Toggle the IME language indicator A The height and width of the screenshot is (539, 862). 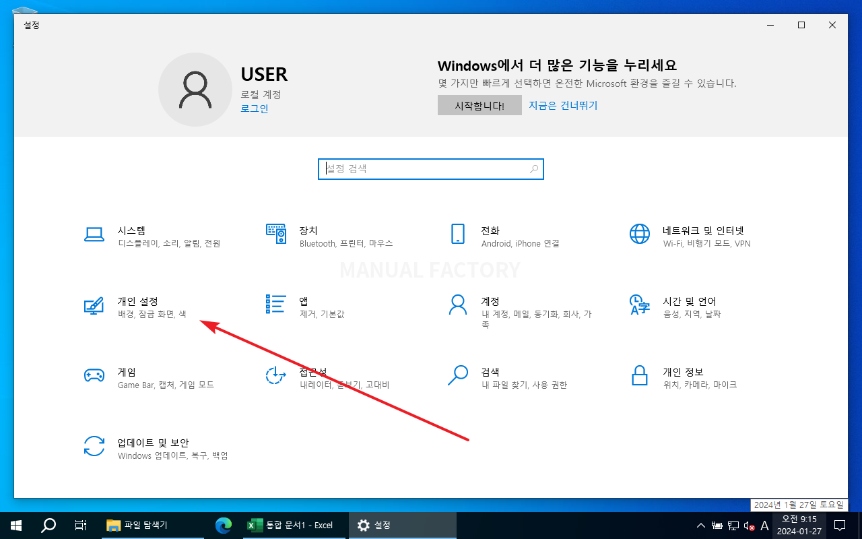[x=764, y=526]
